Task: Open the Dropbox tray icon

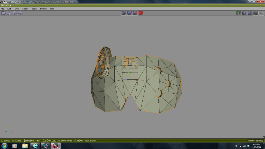Action: click(248, 146)
